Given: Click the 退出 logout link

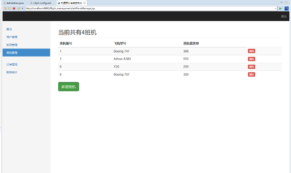Looking at the screenshot, I should point(284,16).
